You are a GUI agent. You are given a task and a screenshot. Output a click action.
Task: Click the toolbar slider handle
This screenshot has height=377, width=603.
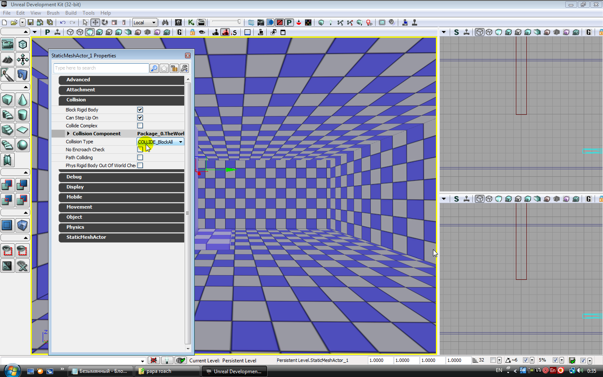[x=239, y=22]
